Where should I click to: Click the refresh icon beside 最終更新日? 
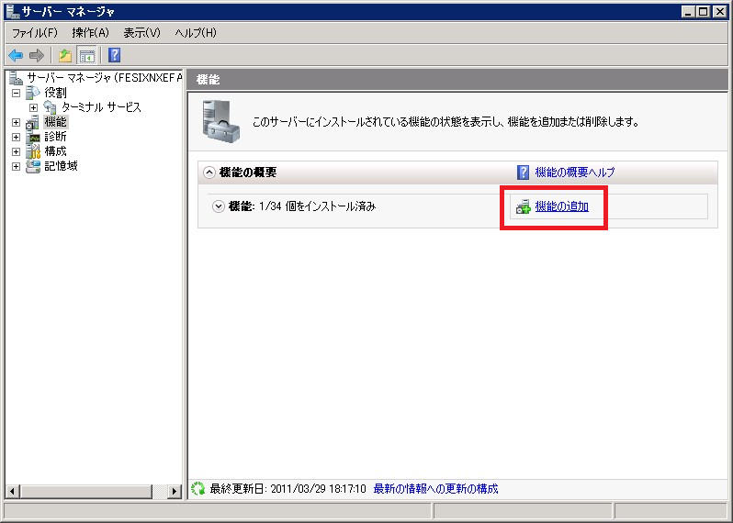tap(197, 489)
